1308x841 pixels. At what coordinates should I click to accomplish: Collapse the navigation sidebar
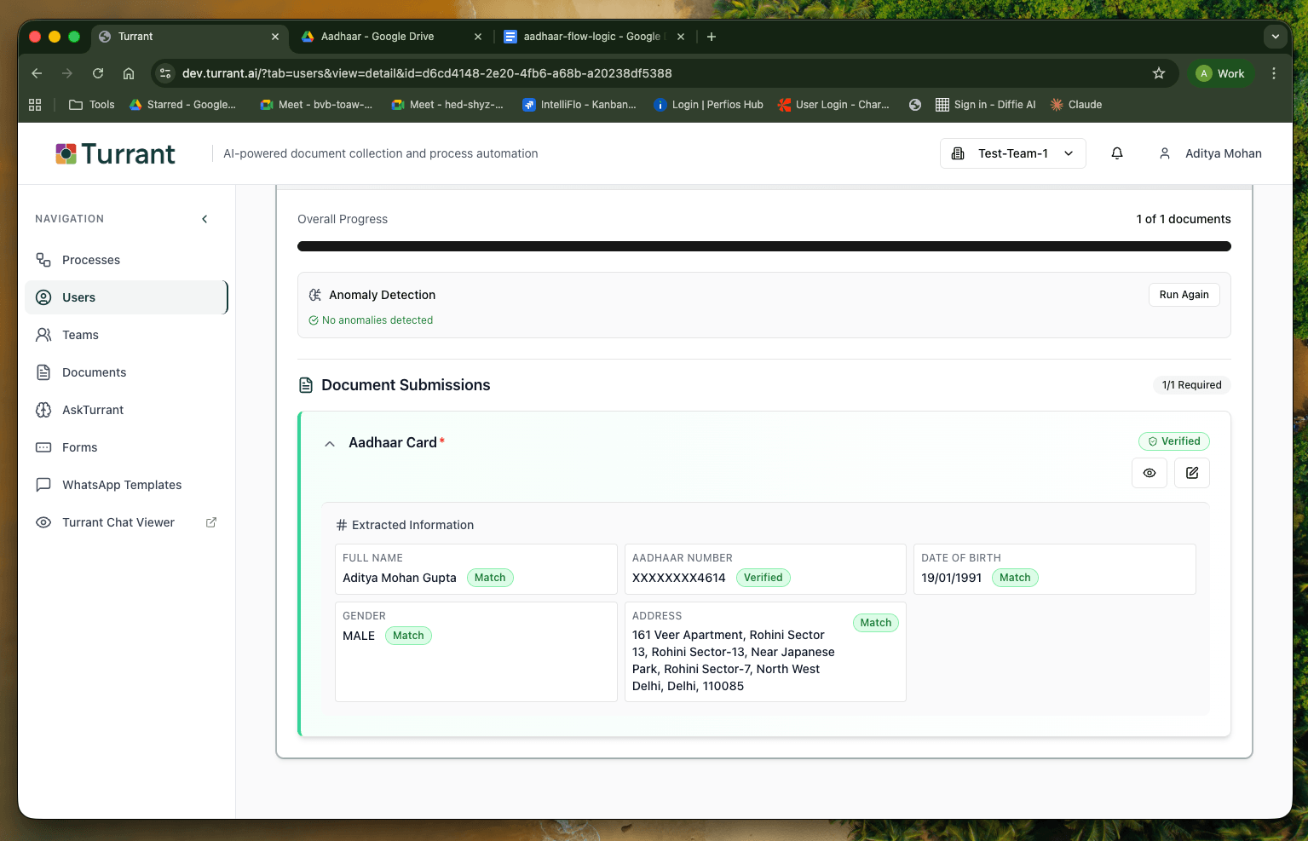pos(205,219)
